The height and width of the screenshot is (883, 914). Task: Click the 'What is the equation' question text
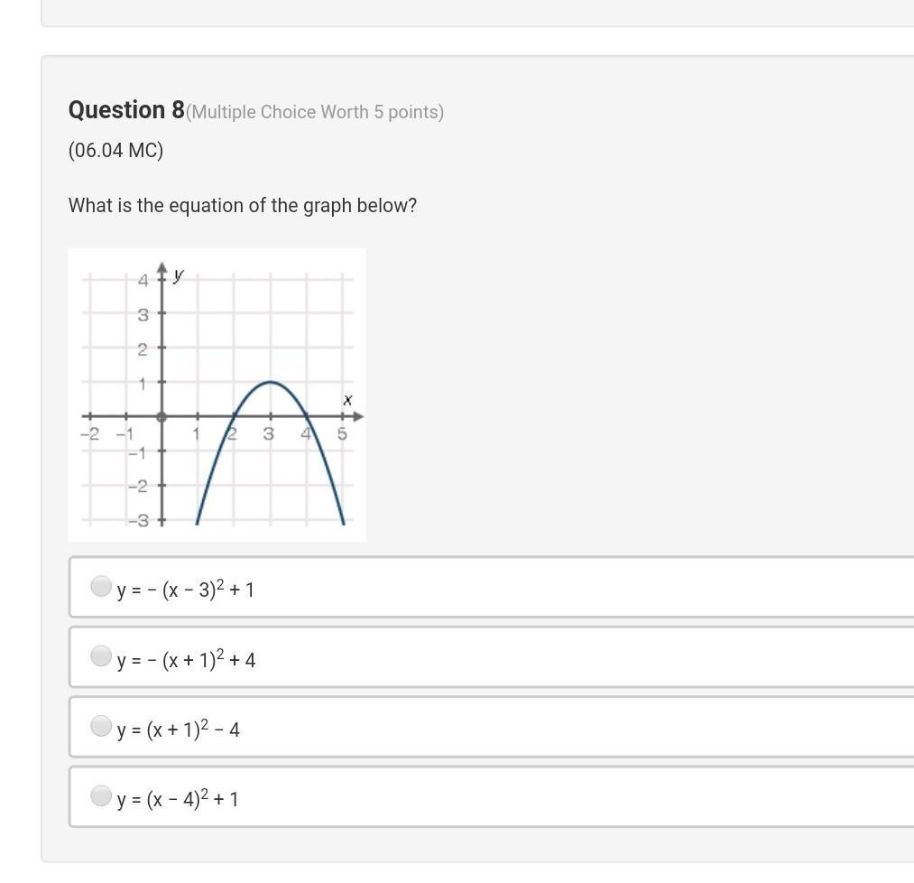click(x=243, y=205)
